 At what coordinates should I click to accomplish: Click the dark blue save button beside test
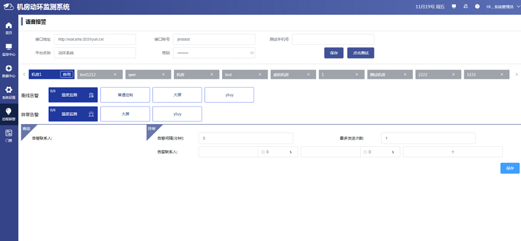click(333, 53)
